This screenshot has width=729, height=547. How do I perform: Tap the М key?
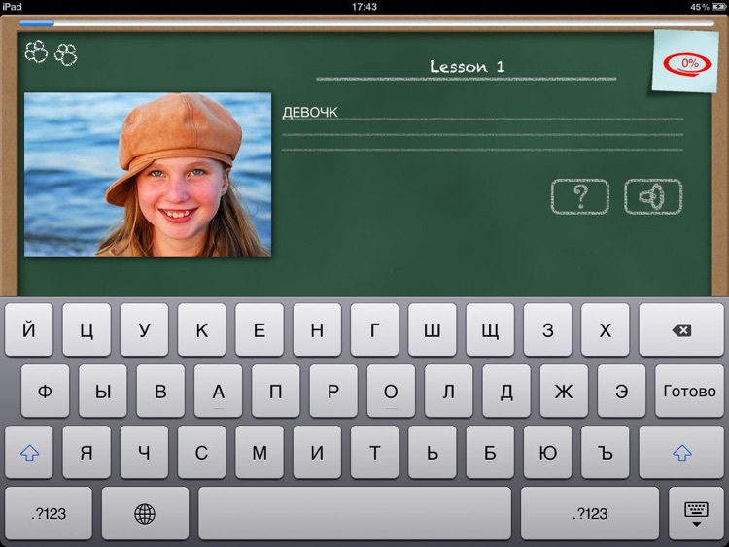[x=260, y=452]
